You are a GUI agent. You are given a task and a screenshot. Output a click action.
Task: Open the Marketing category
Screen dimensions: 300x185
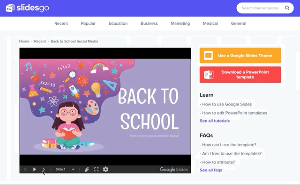pos(180,23)
